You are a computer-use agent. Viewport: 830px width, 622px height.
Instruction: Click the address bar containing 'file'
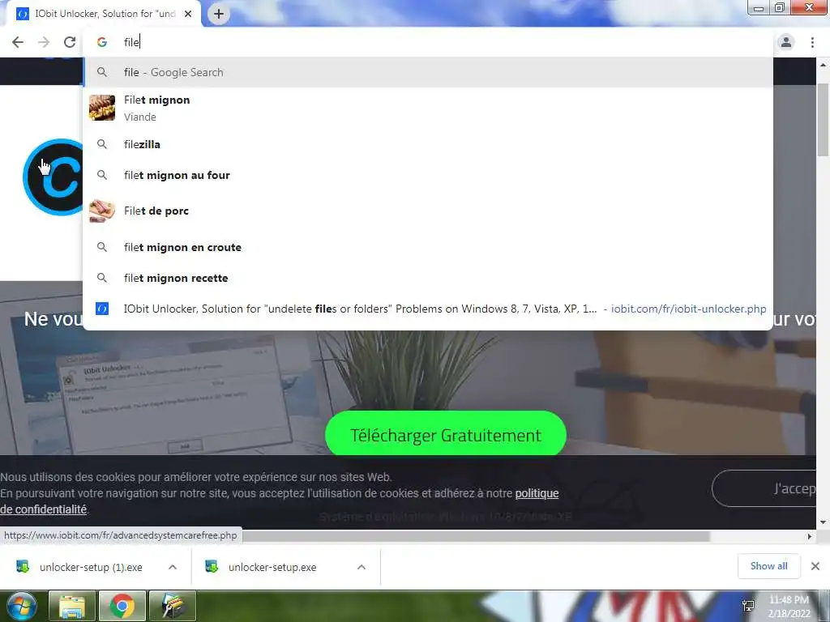tap(428, 42)
